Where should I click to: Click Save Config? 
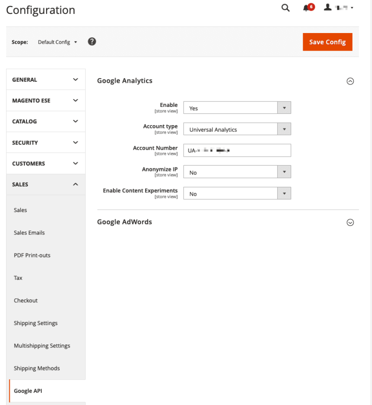[327, 42]
